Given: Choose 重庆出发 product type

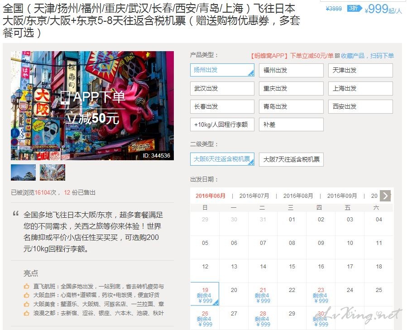Looking at the screenshot, I should pos(291,89).
